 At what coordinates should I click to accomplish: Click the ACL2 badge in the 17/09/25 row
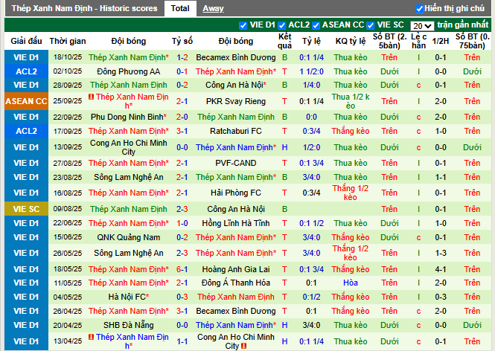(x=25, y=131)
